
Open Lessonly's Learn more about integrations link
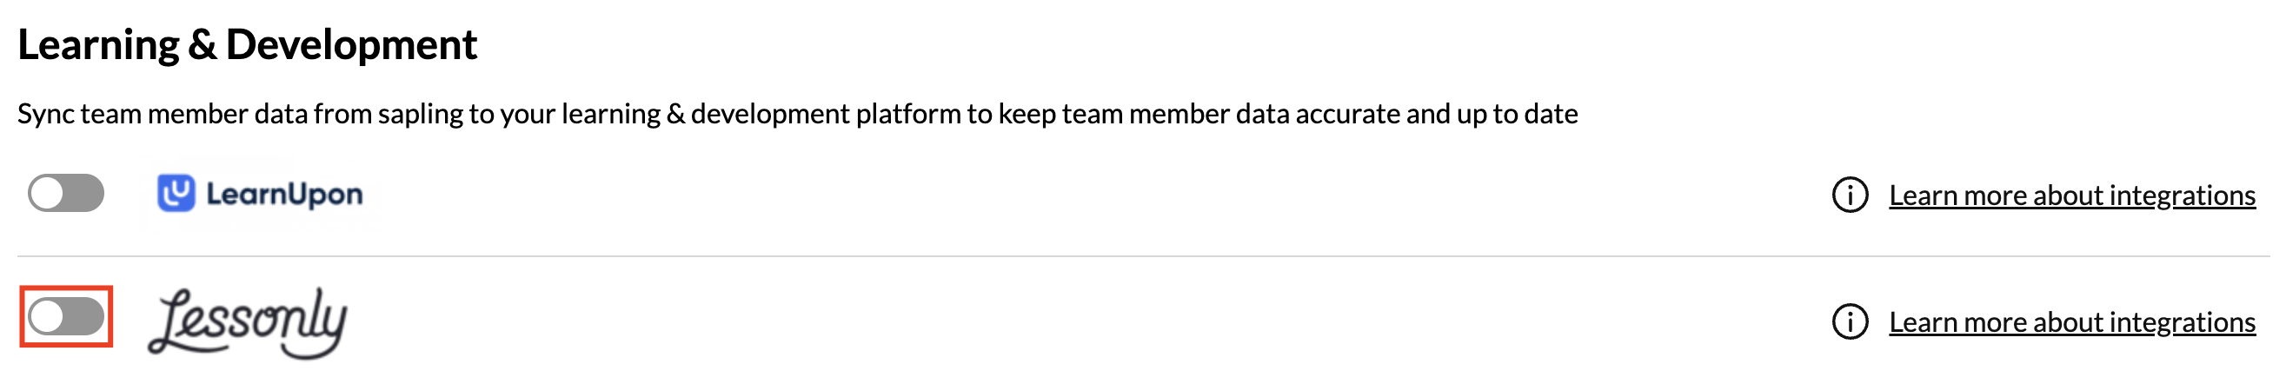pos(2071,322)
